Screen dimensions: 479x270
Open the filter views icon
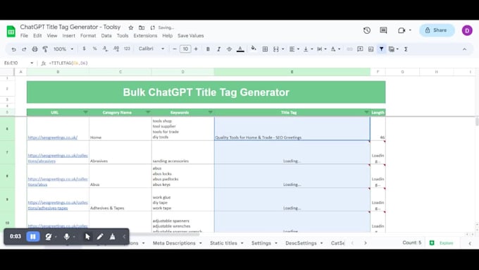(x=392, y=49)
